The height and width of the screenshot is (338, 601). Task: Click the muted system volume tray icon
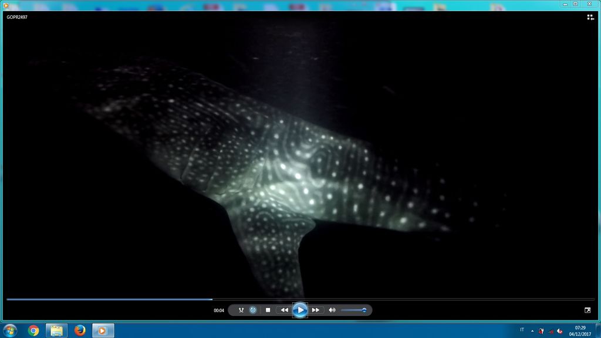pos(559,331)
